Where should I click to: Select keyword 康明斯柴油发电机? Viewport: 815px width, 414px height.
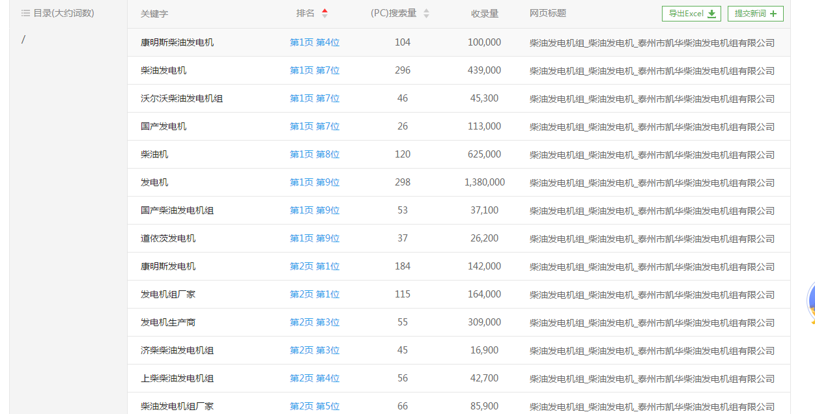click(177, 42)
